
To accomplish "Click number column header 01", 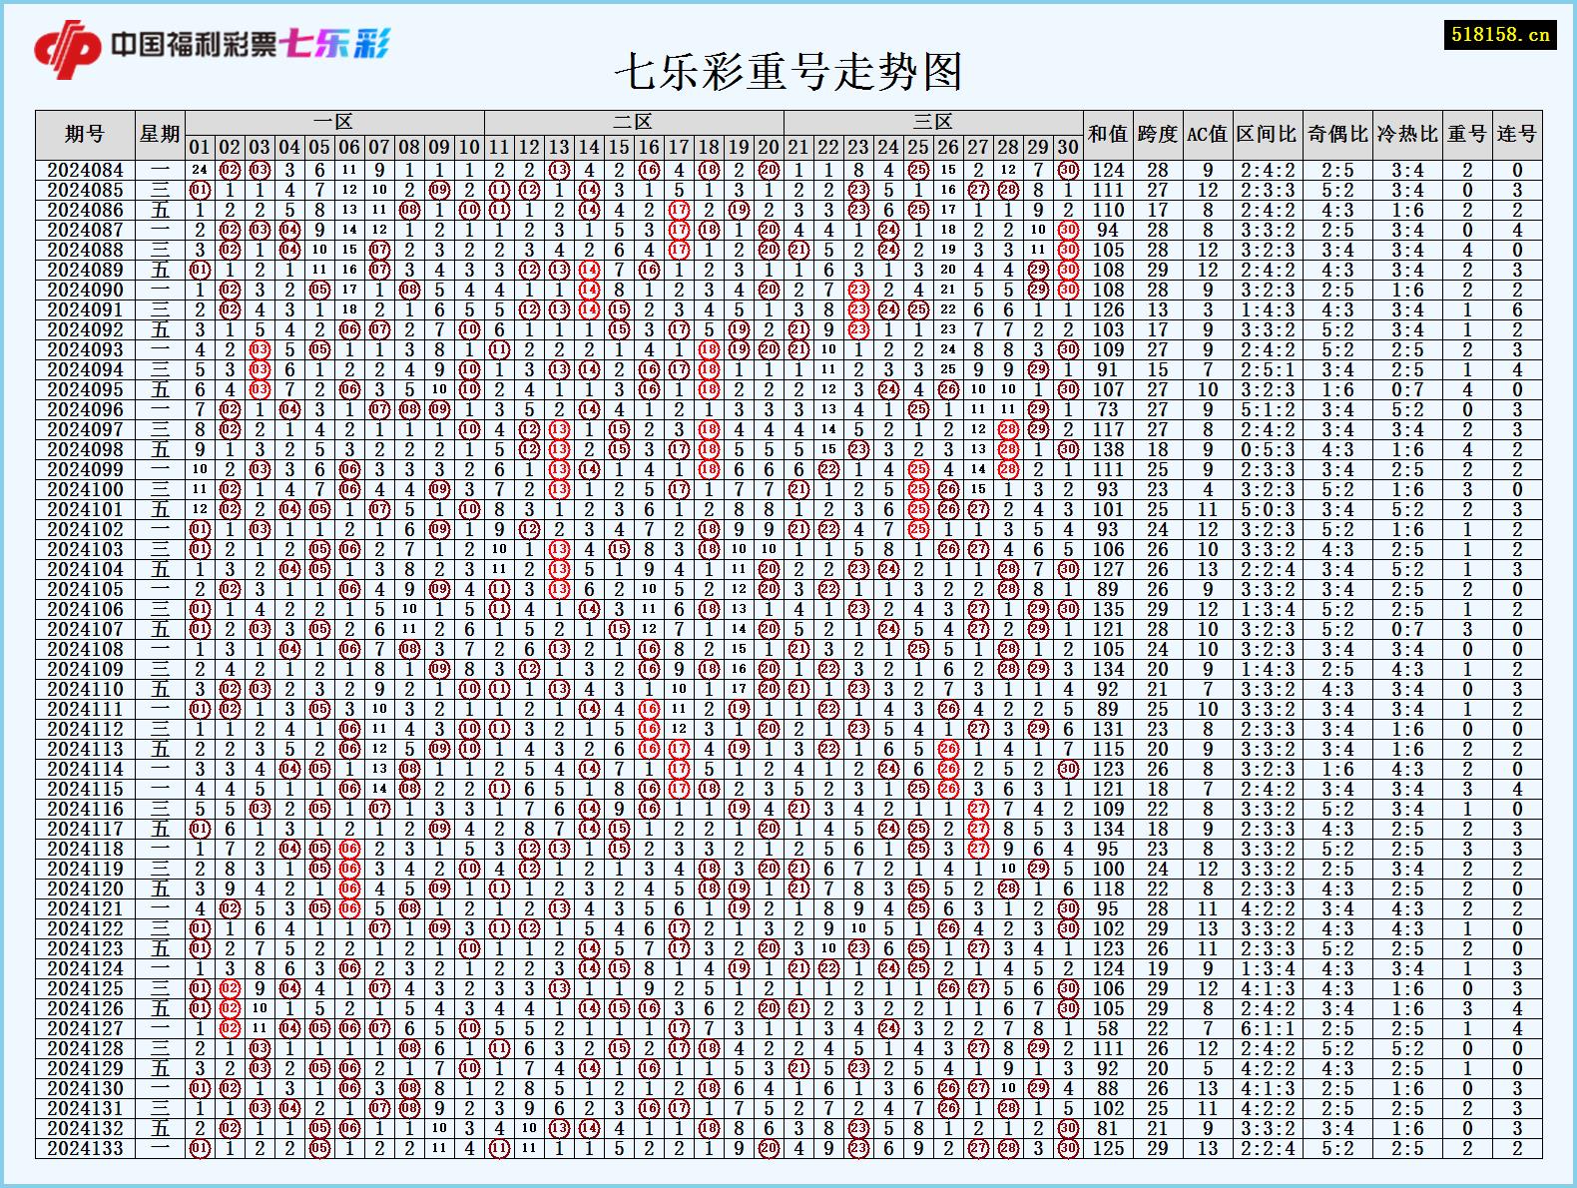I will tap(200, 148).
